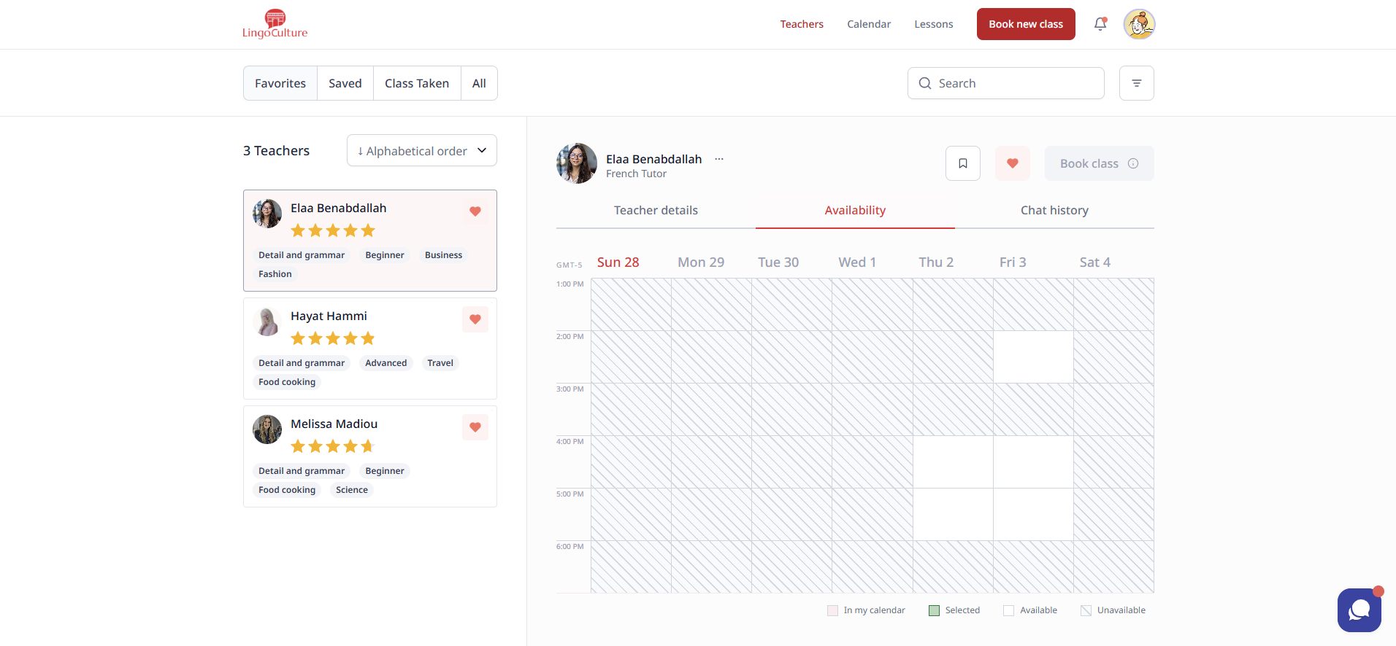Click the LingoCulture logo

275,24
